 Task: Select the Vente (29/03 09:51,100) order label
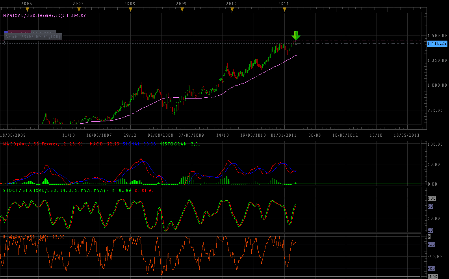point(33,36)
